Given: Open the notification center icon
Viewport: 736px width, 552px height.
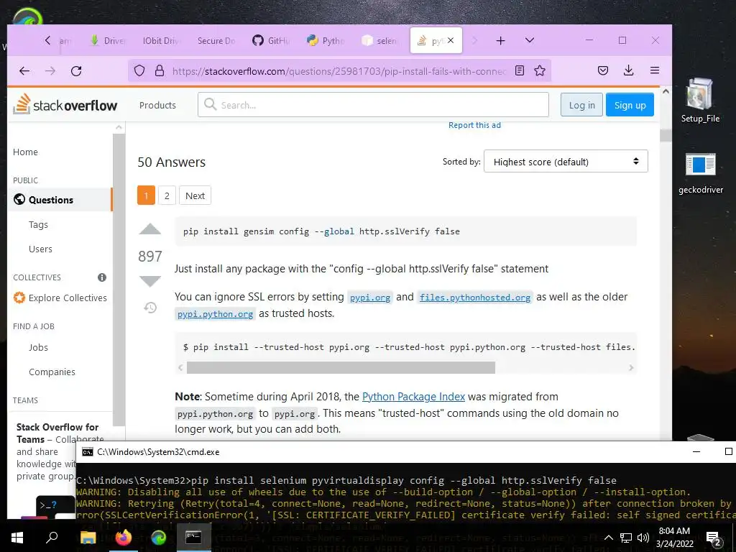Looking at the screenshot, I should tap(714, 539).
